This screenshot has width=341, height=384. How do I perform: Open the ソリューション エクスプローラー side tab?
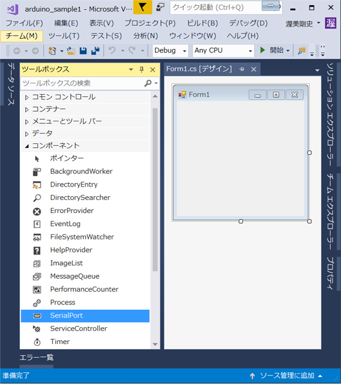[x=330, y=115]
